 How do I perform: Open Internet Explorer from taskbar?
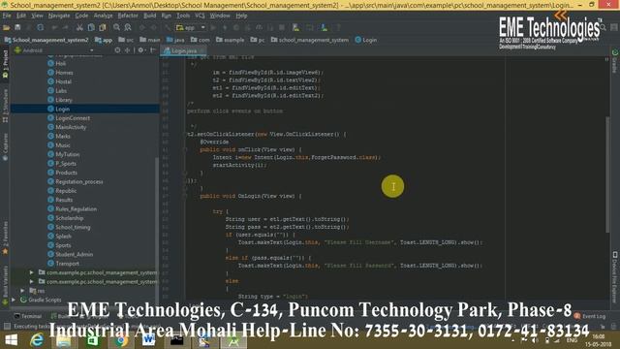[x=37, y=340]
